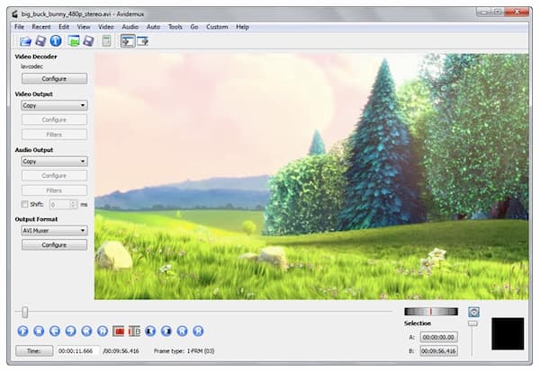Seek to previous black frame

[x=150, y=331]
